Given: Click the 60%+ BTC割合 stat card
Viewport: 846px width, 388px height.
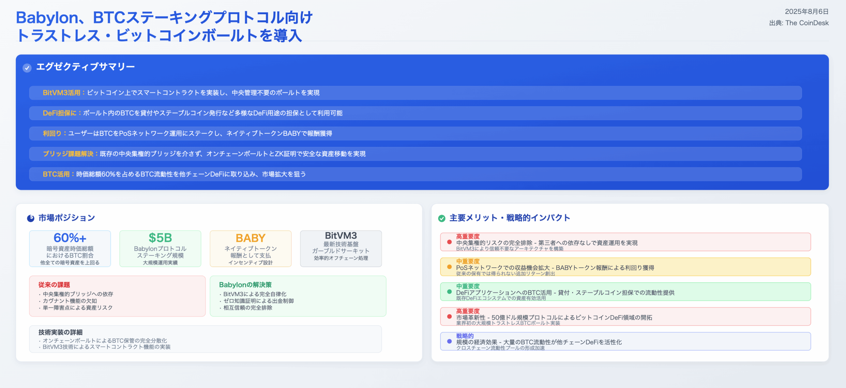Looking at the screenshot, I should click(70, 249).
